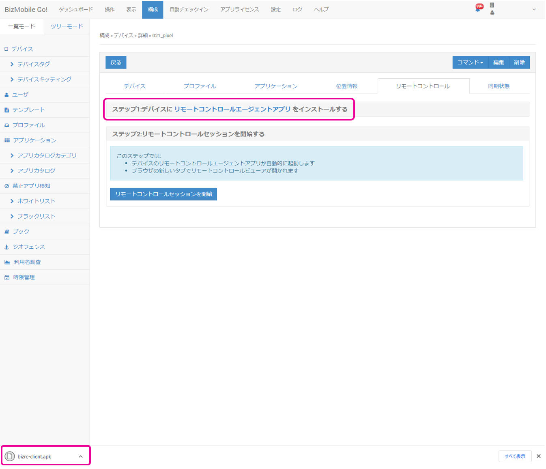Screen dimensions: 546x469
Task: Open Geofence (ジオフェンス) in sidebar
Action: coord(28,247)
